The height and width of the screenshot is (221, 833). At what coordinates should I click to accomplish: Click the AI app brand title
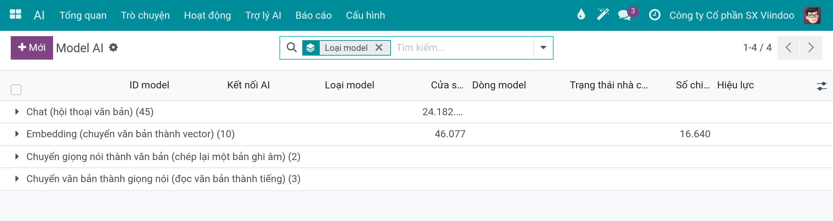(39, 15)
